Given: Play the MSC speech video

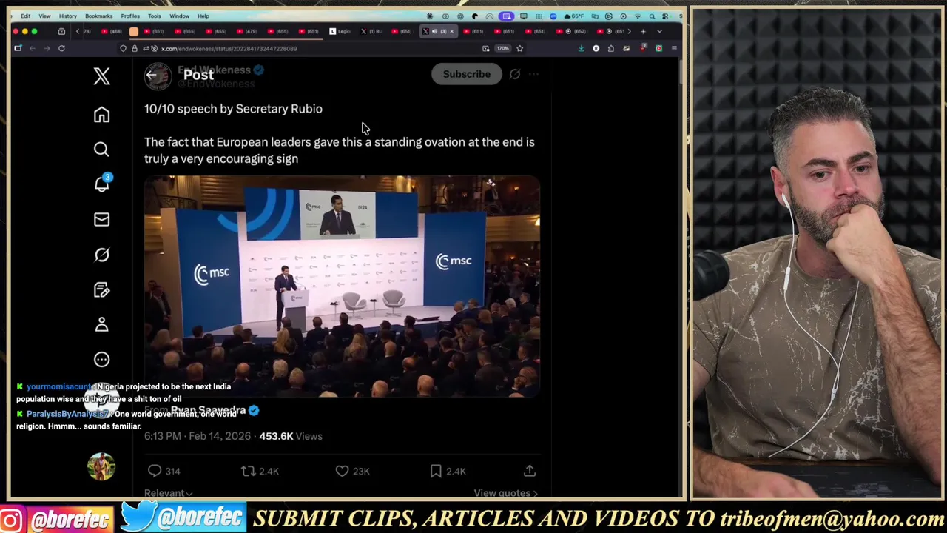Looking at the screenshot, I should 342,286.
